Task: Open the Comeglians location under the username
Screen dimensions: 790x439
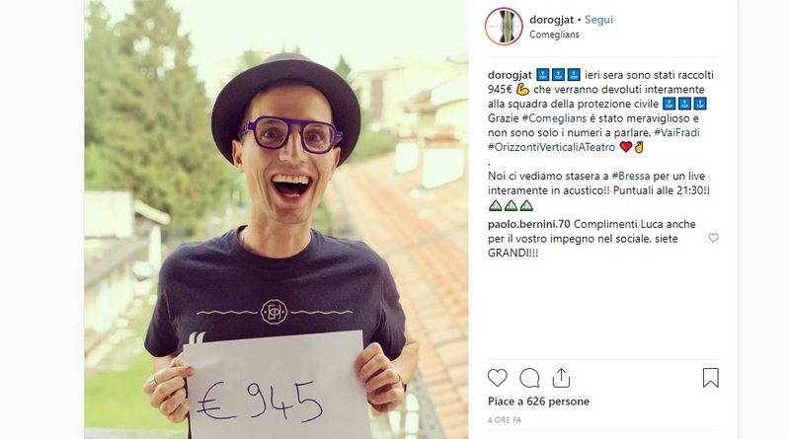Action: tap(554, 35)
